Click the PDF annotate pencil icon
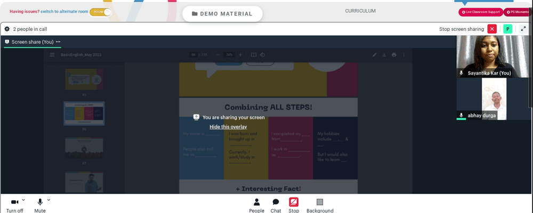The width and height of the screenshot is (533, 213). click(x=374, y=55)
